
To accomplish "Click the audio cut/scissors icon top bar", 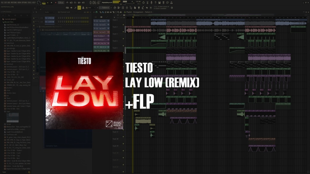I will [x=147, y=2].
